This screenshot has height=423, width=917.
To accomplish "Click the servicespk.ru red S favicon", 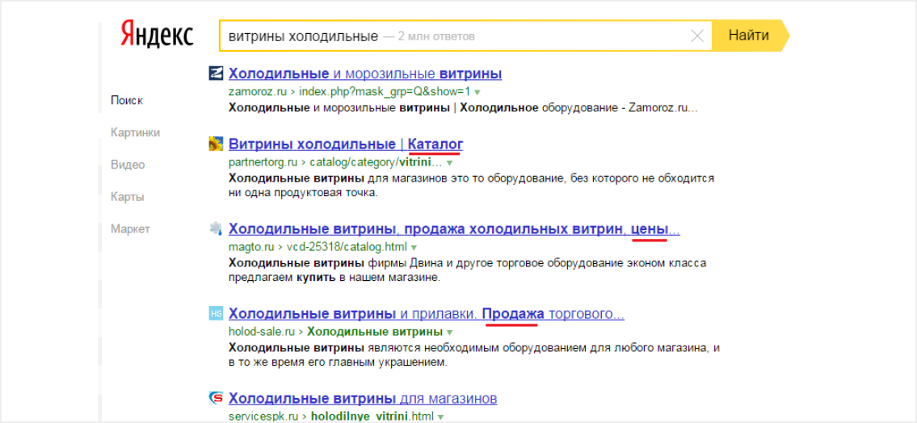I will click(x=216, y=399).
